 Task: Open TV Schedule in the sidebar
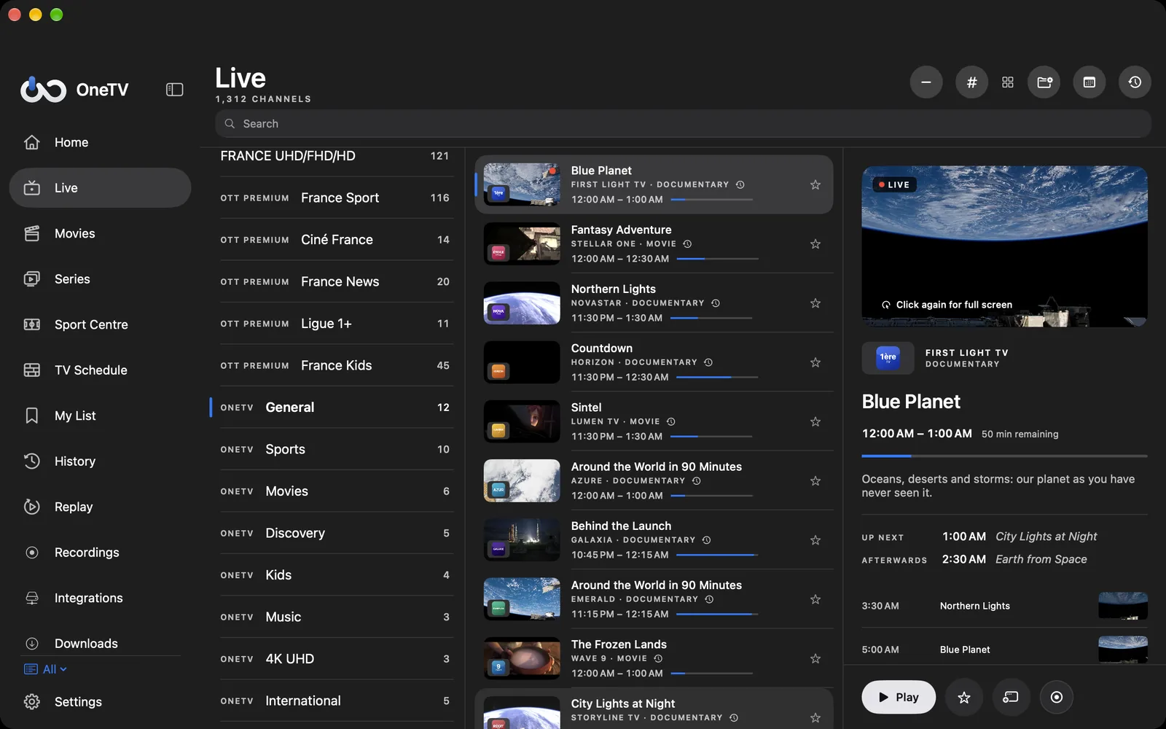point(100,370)
